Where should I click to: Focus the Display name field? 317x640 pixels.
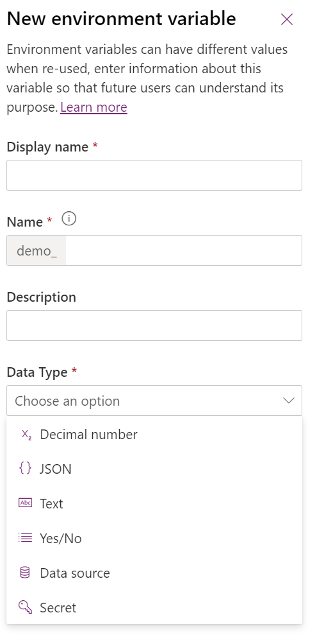pos(154,175)
